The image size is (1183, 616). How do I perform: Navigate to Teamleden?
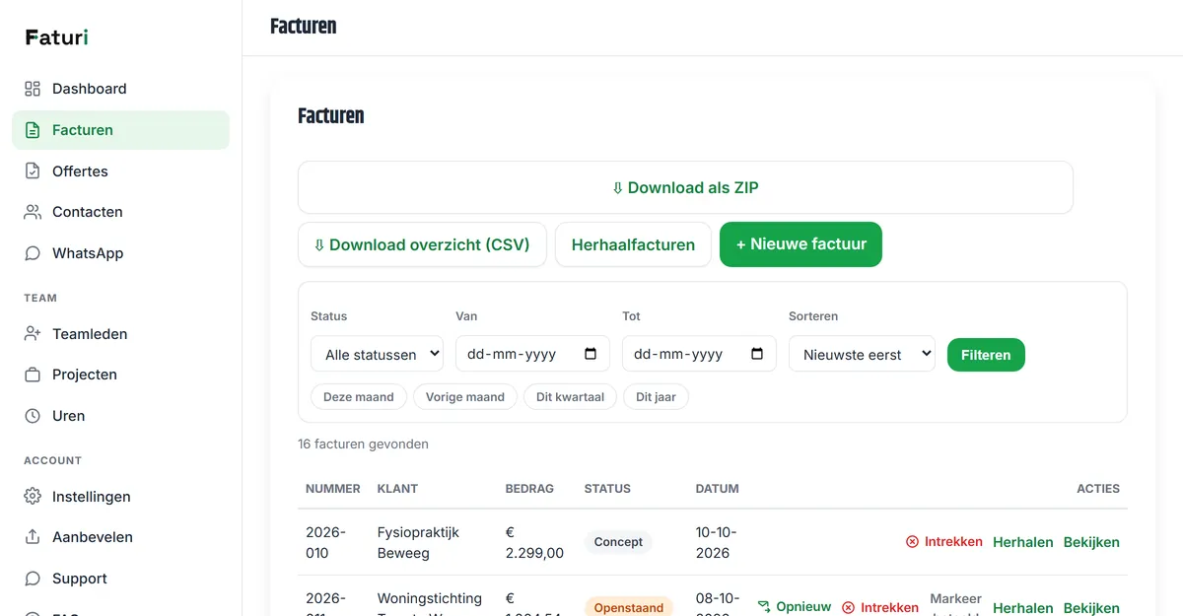[x=120, y=334]
